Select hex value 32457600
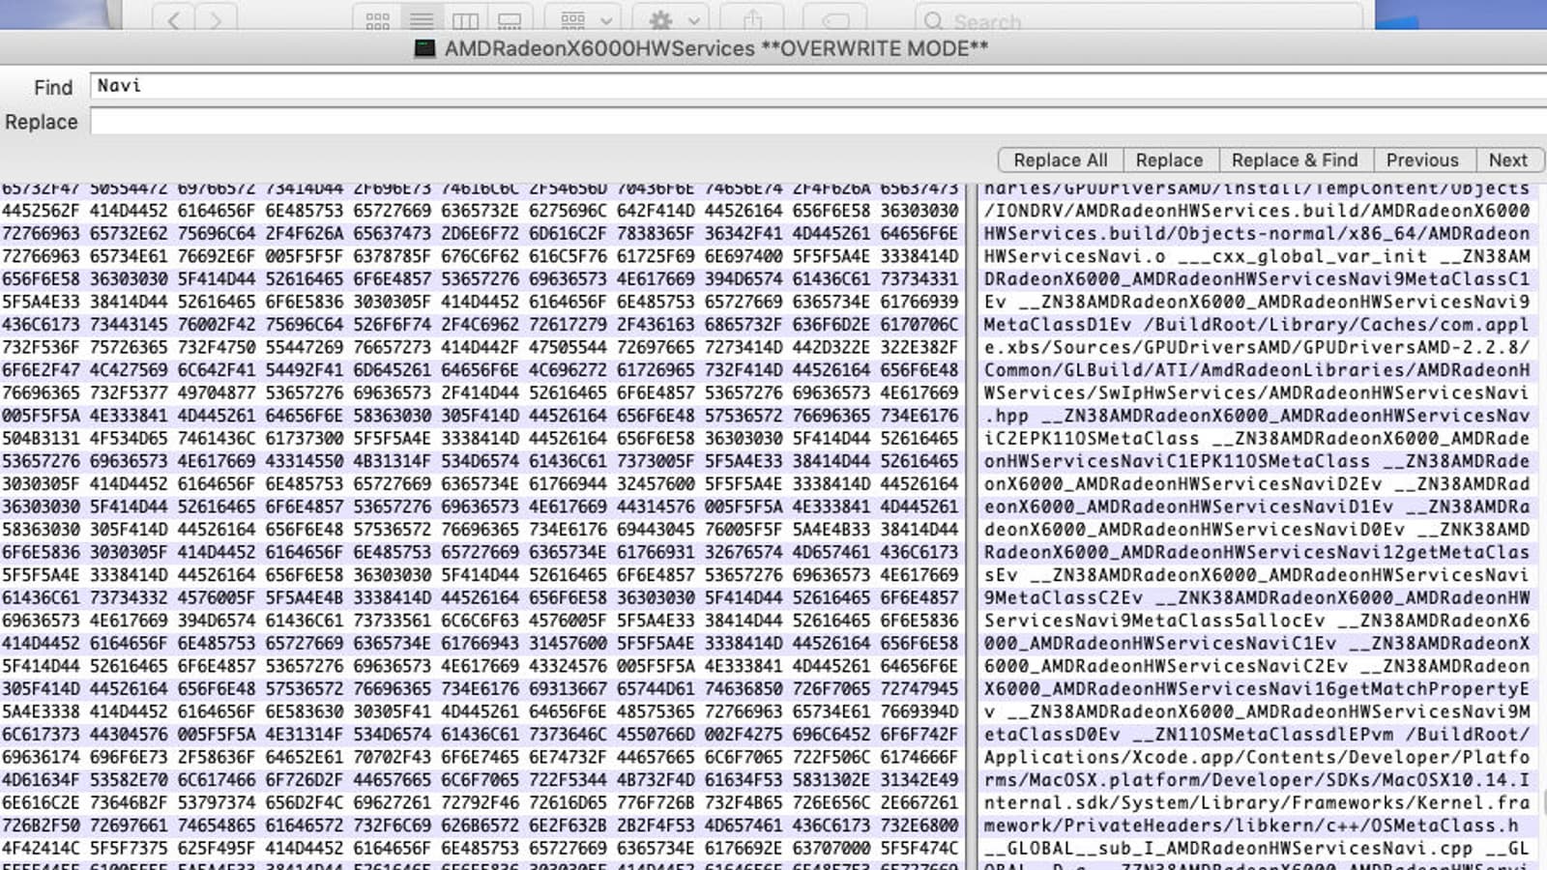 (656, 483)
